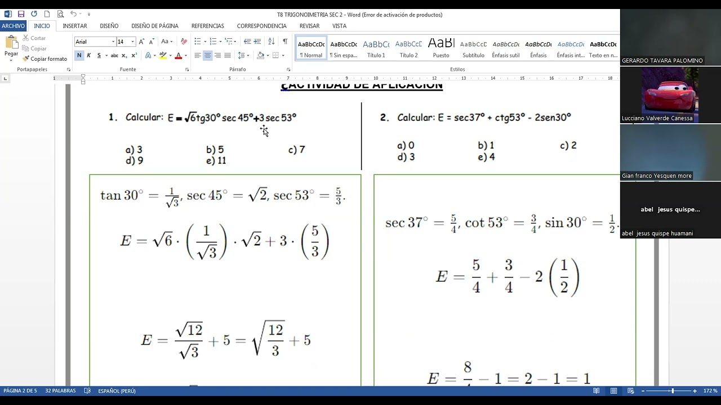Switch to the REFERENCIAS tab
Viewport: 721px width, 405px height.
(208, 26)
